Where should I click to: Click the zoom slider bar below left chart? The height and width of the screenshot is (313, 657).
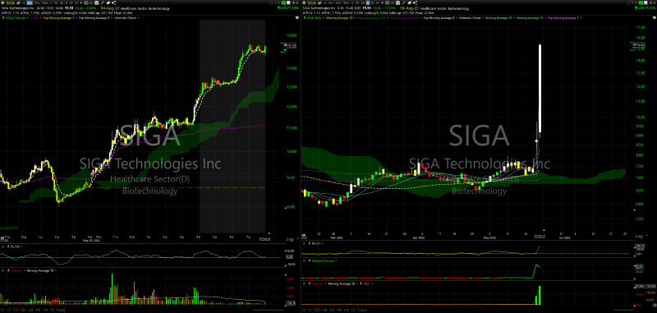click(x=269, y=310)
